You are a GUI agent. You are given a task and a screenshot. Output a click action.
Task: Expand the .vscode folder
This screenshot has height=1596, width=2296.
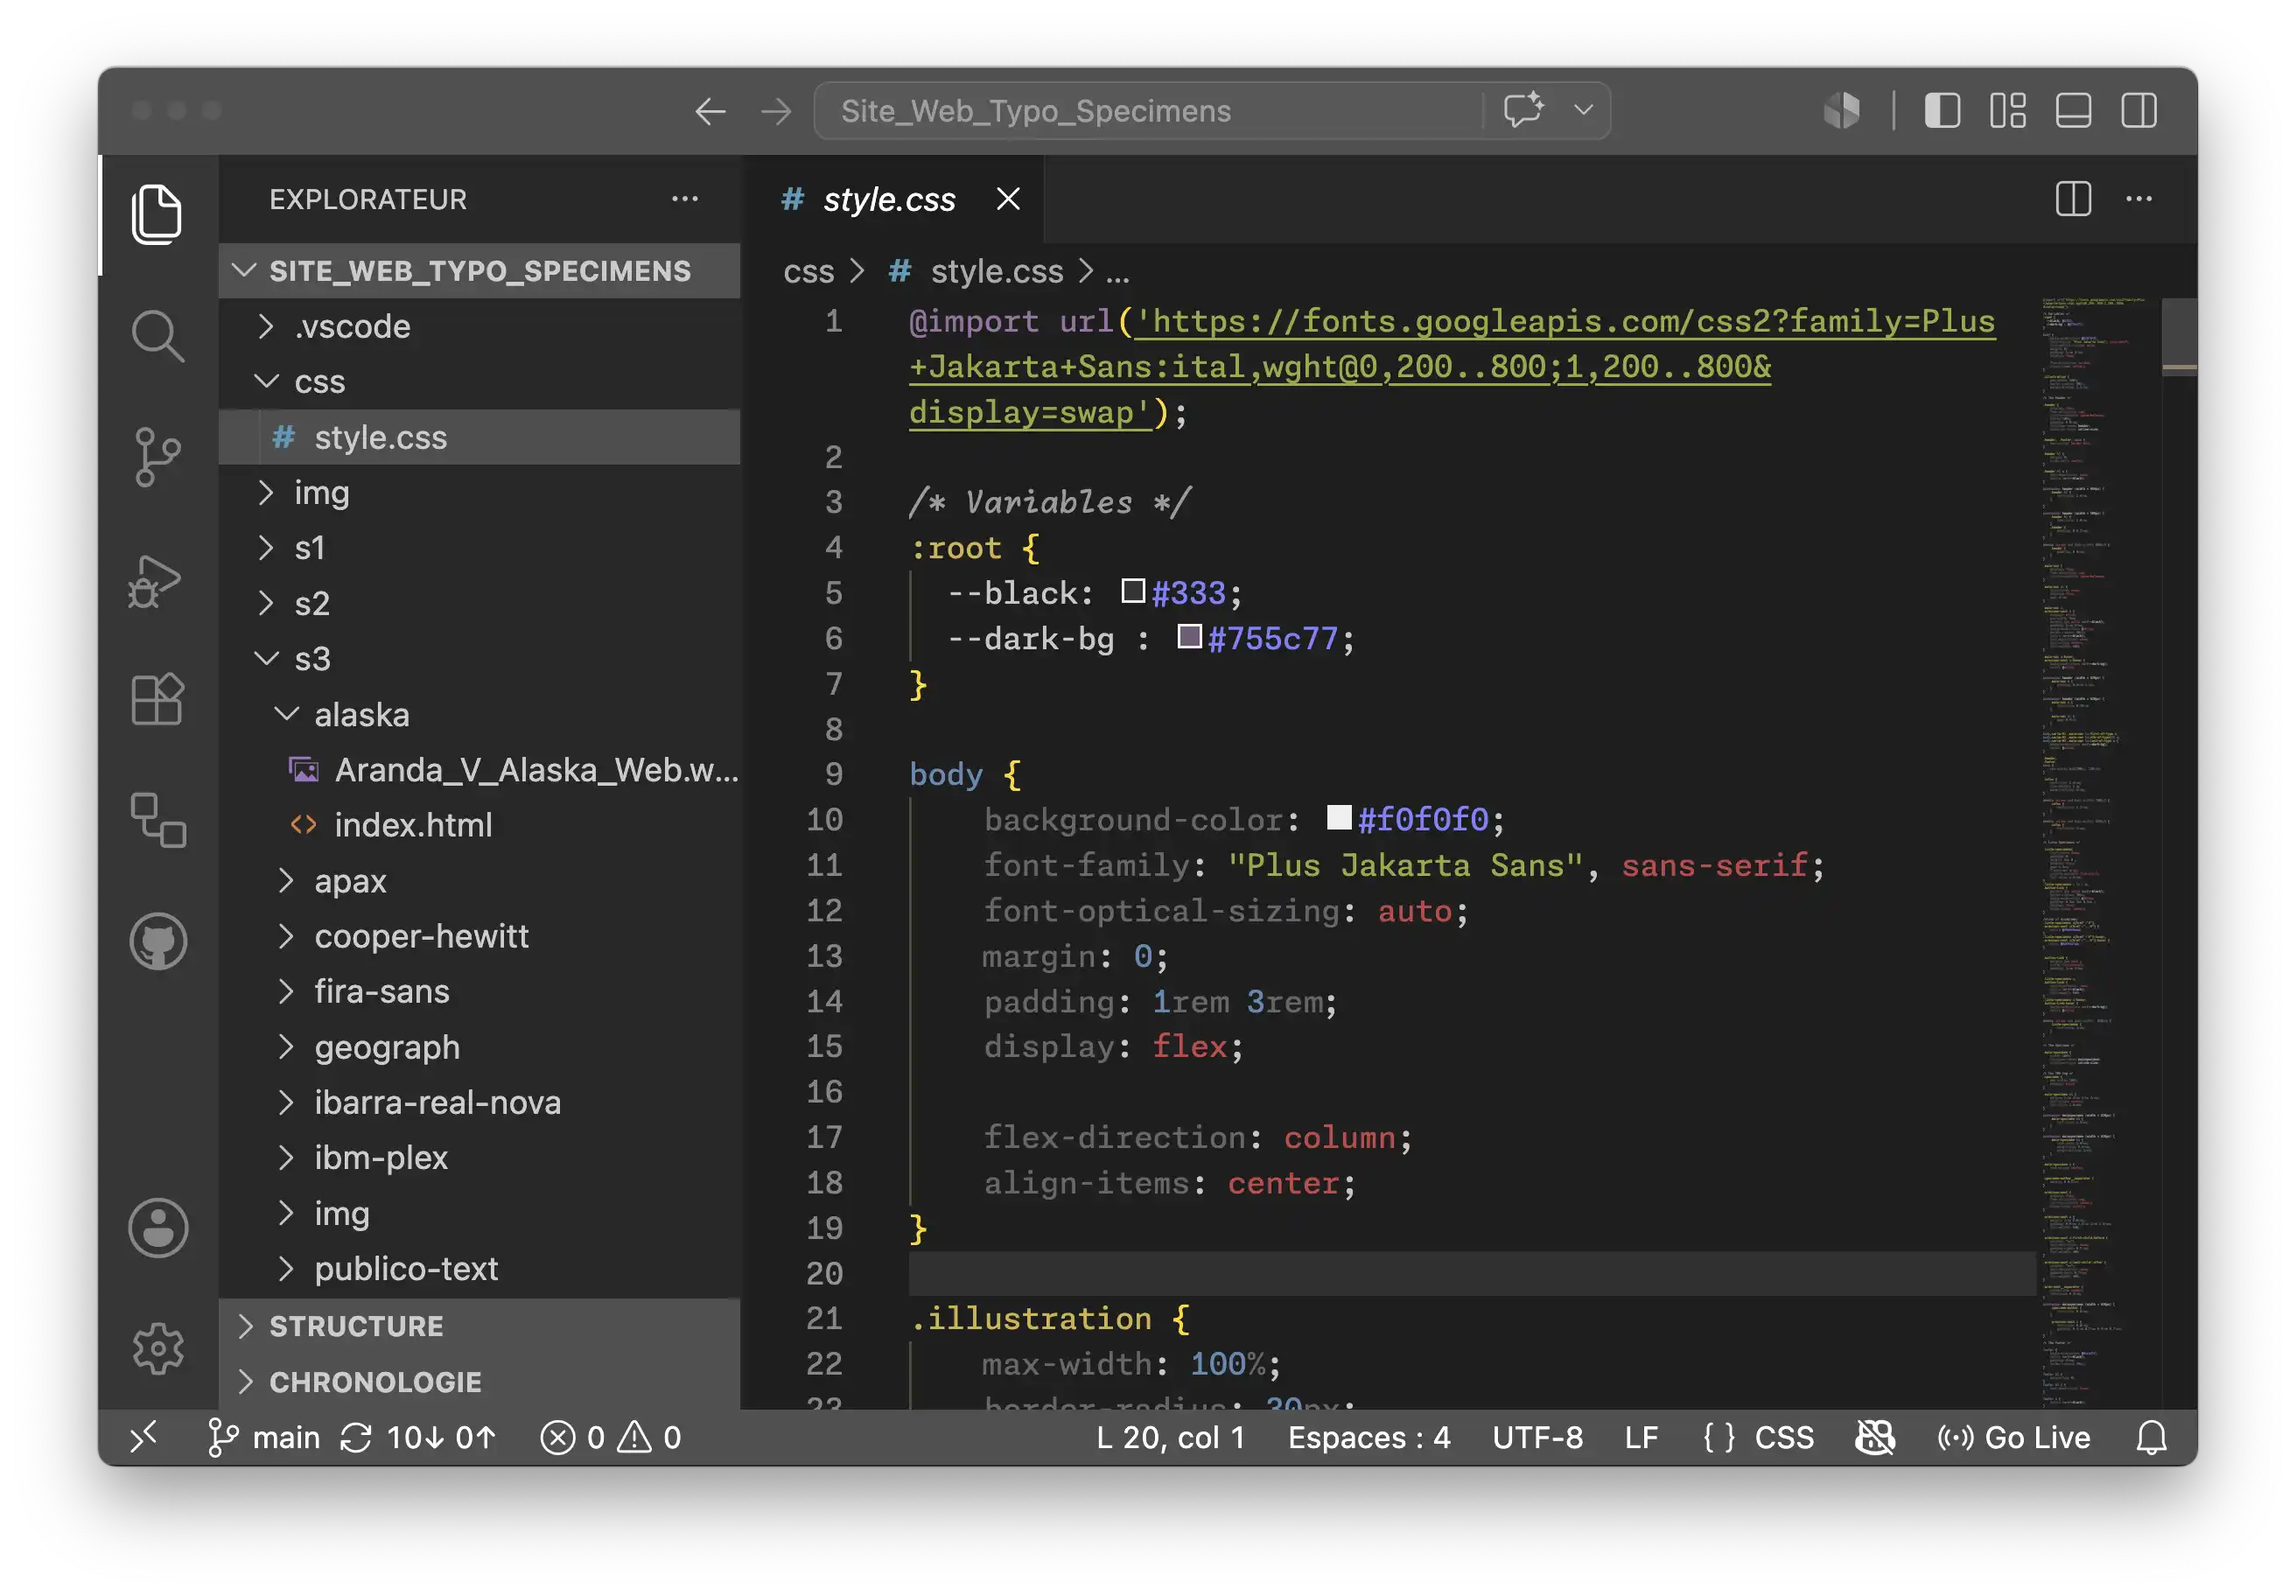point(479,326)
